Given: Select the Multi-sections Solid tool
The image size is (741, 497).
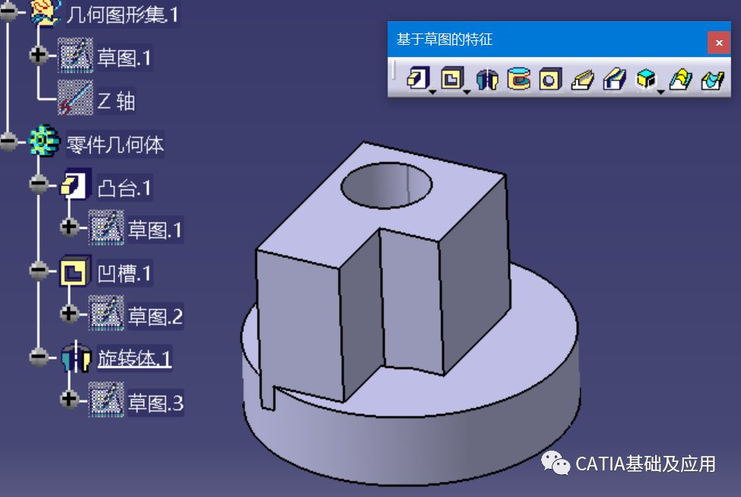Looking at the screenshot, I should point(680,79).
